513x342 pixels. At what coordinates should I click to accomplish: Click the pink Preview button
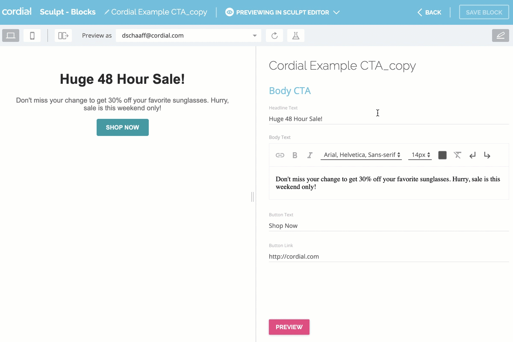click(x=289, y=327)
